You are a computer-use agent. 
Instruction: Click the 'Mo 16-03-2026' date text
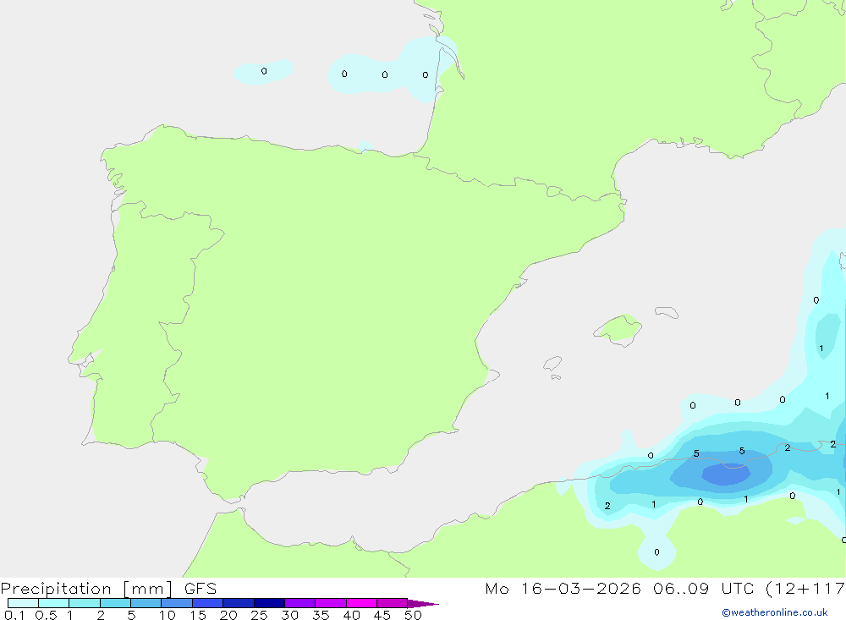click(x=563, y=588)
